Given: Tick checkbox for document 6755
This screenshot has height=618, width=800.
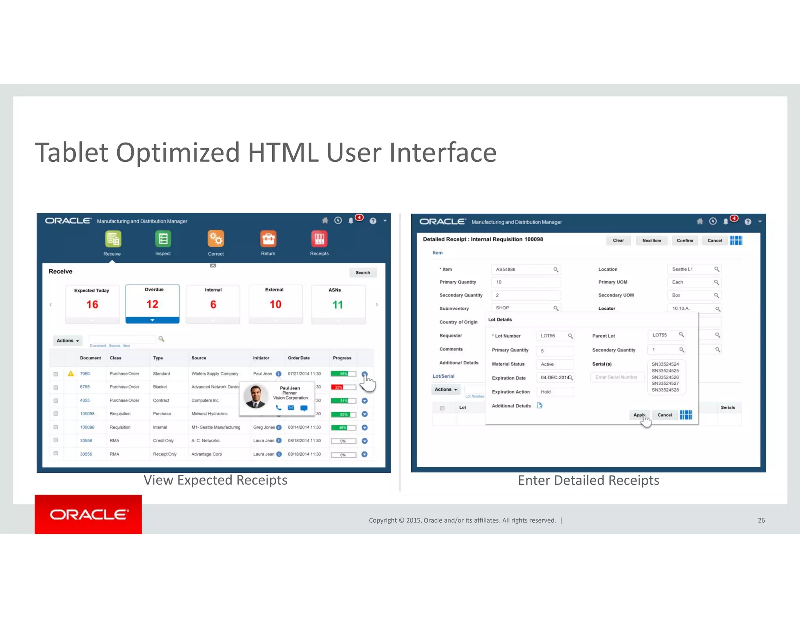Looking at the screenshot, I should tap(56, 388).
